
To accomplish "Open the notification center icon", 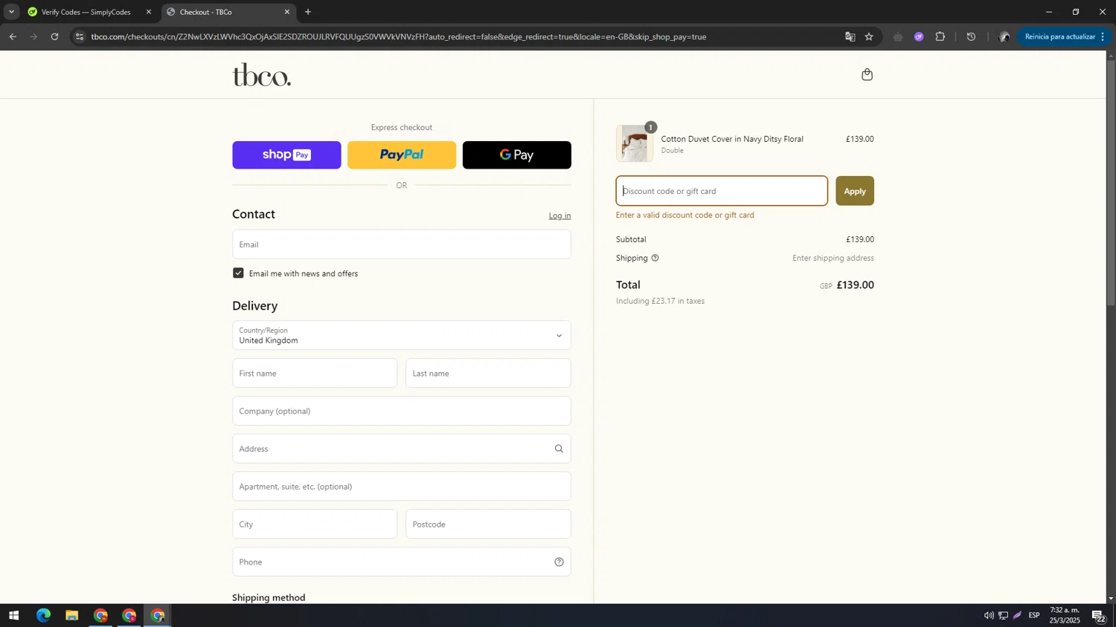I will (1098, 615).
